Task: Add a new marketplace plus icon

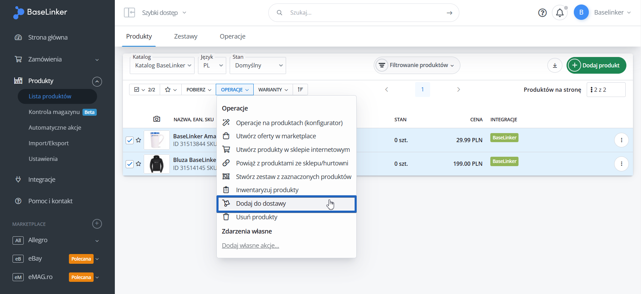Action: 97,224
